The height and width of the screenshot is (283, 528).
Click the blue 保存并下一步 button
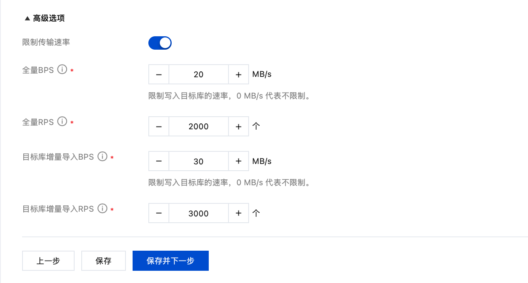pyautogui.click(x=170, y=261)
